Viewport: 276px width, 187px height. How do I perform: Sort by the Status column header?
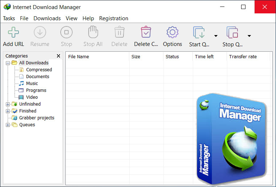point(178,57)
